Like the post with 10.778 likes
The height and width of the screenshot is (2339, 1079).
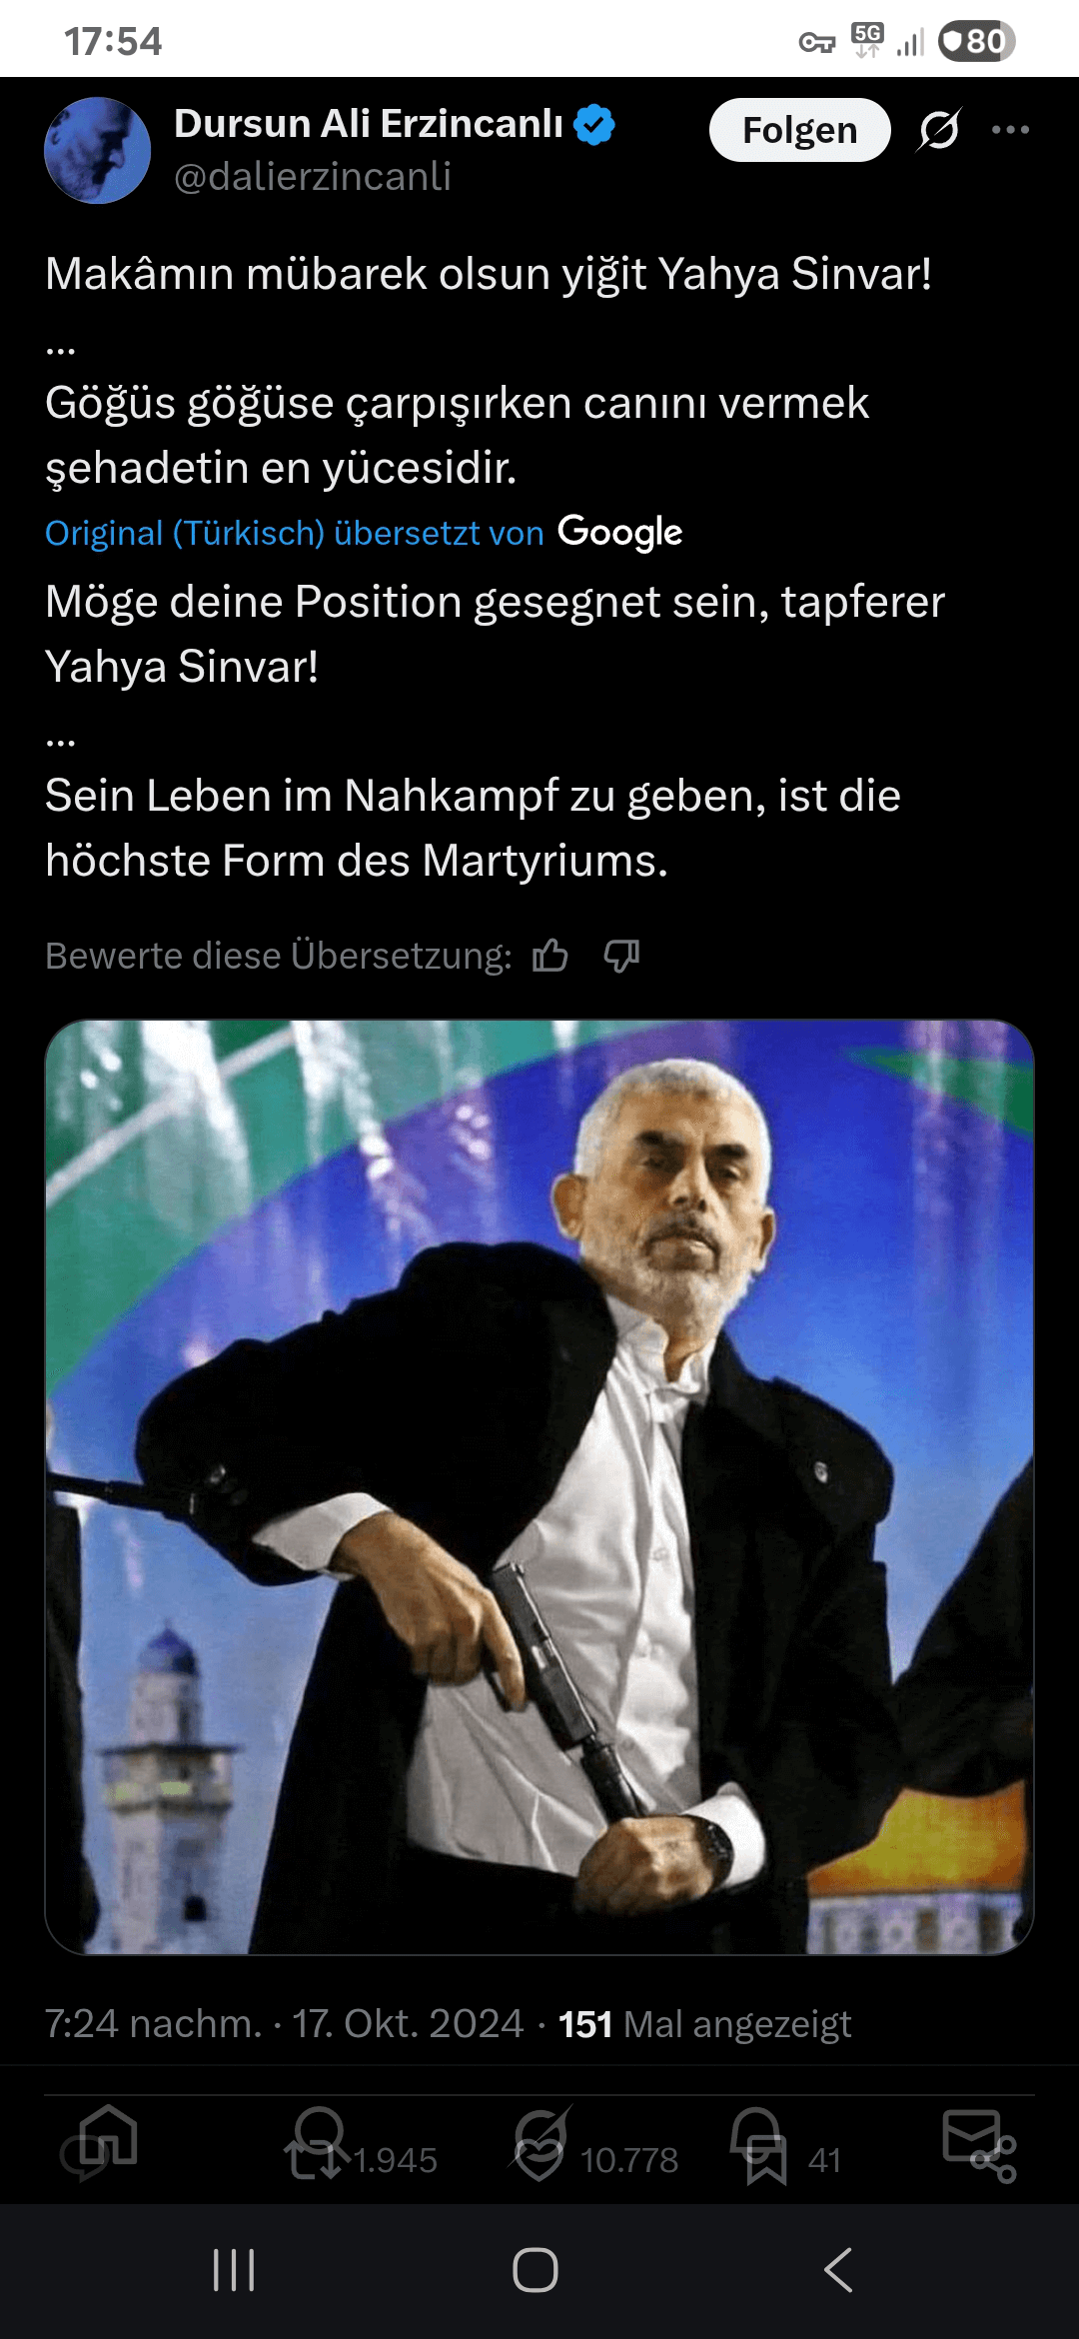pos(539,2159)
